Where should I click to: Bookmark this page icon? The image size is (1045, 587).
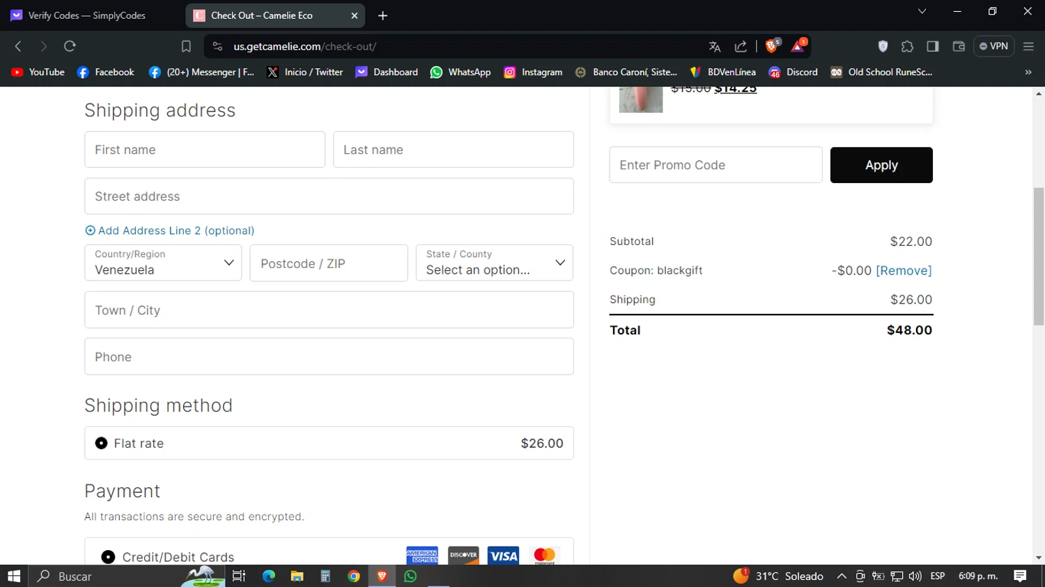click(x=186, y=47)
